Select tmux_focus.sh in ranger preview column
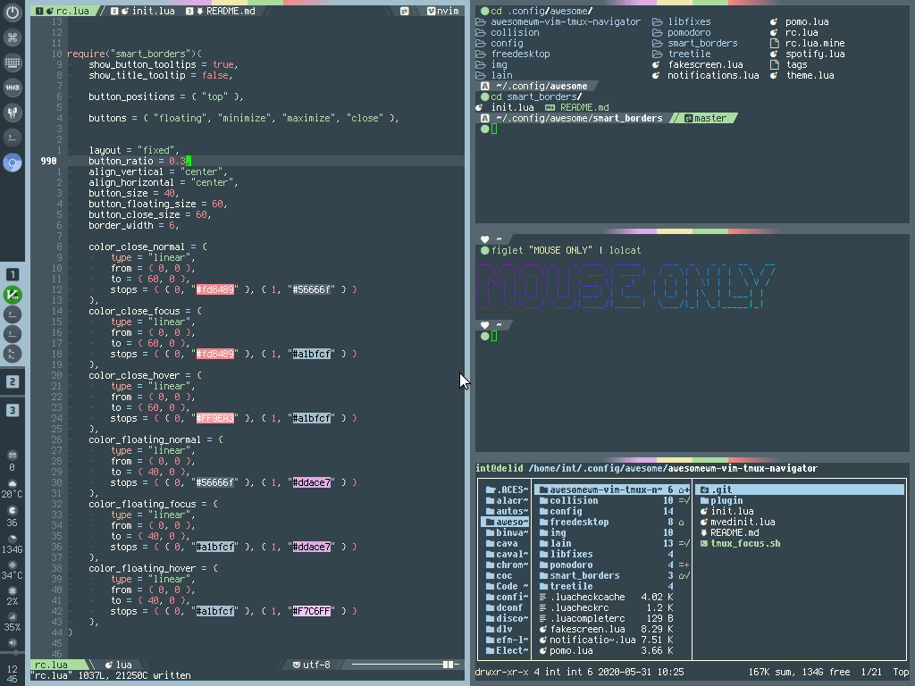The image size is (915, 686). click(x=745, y=543)
